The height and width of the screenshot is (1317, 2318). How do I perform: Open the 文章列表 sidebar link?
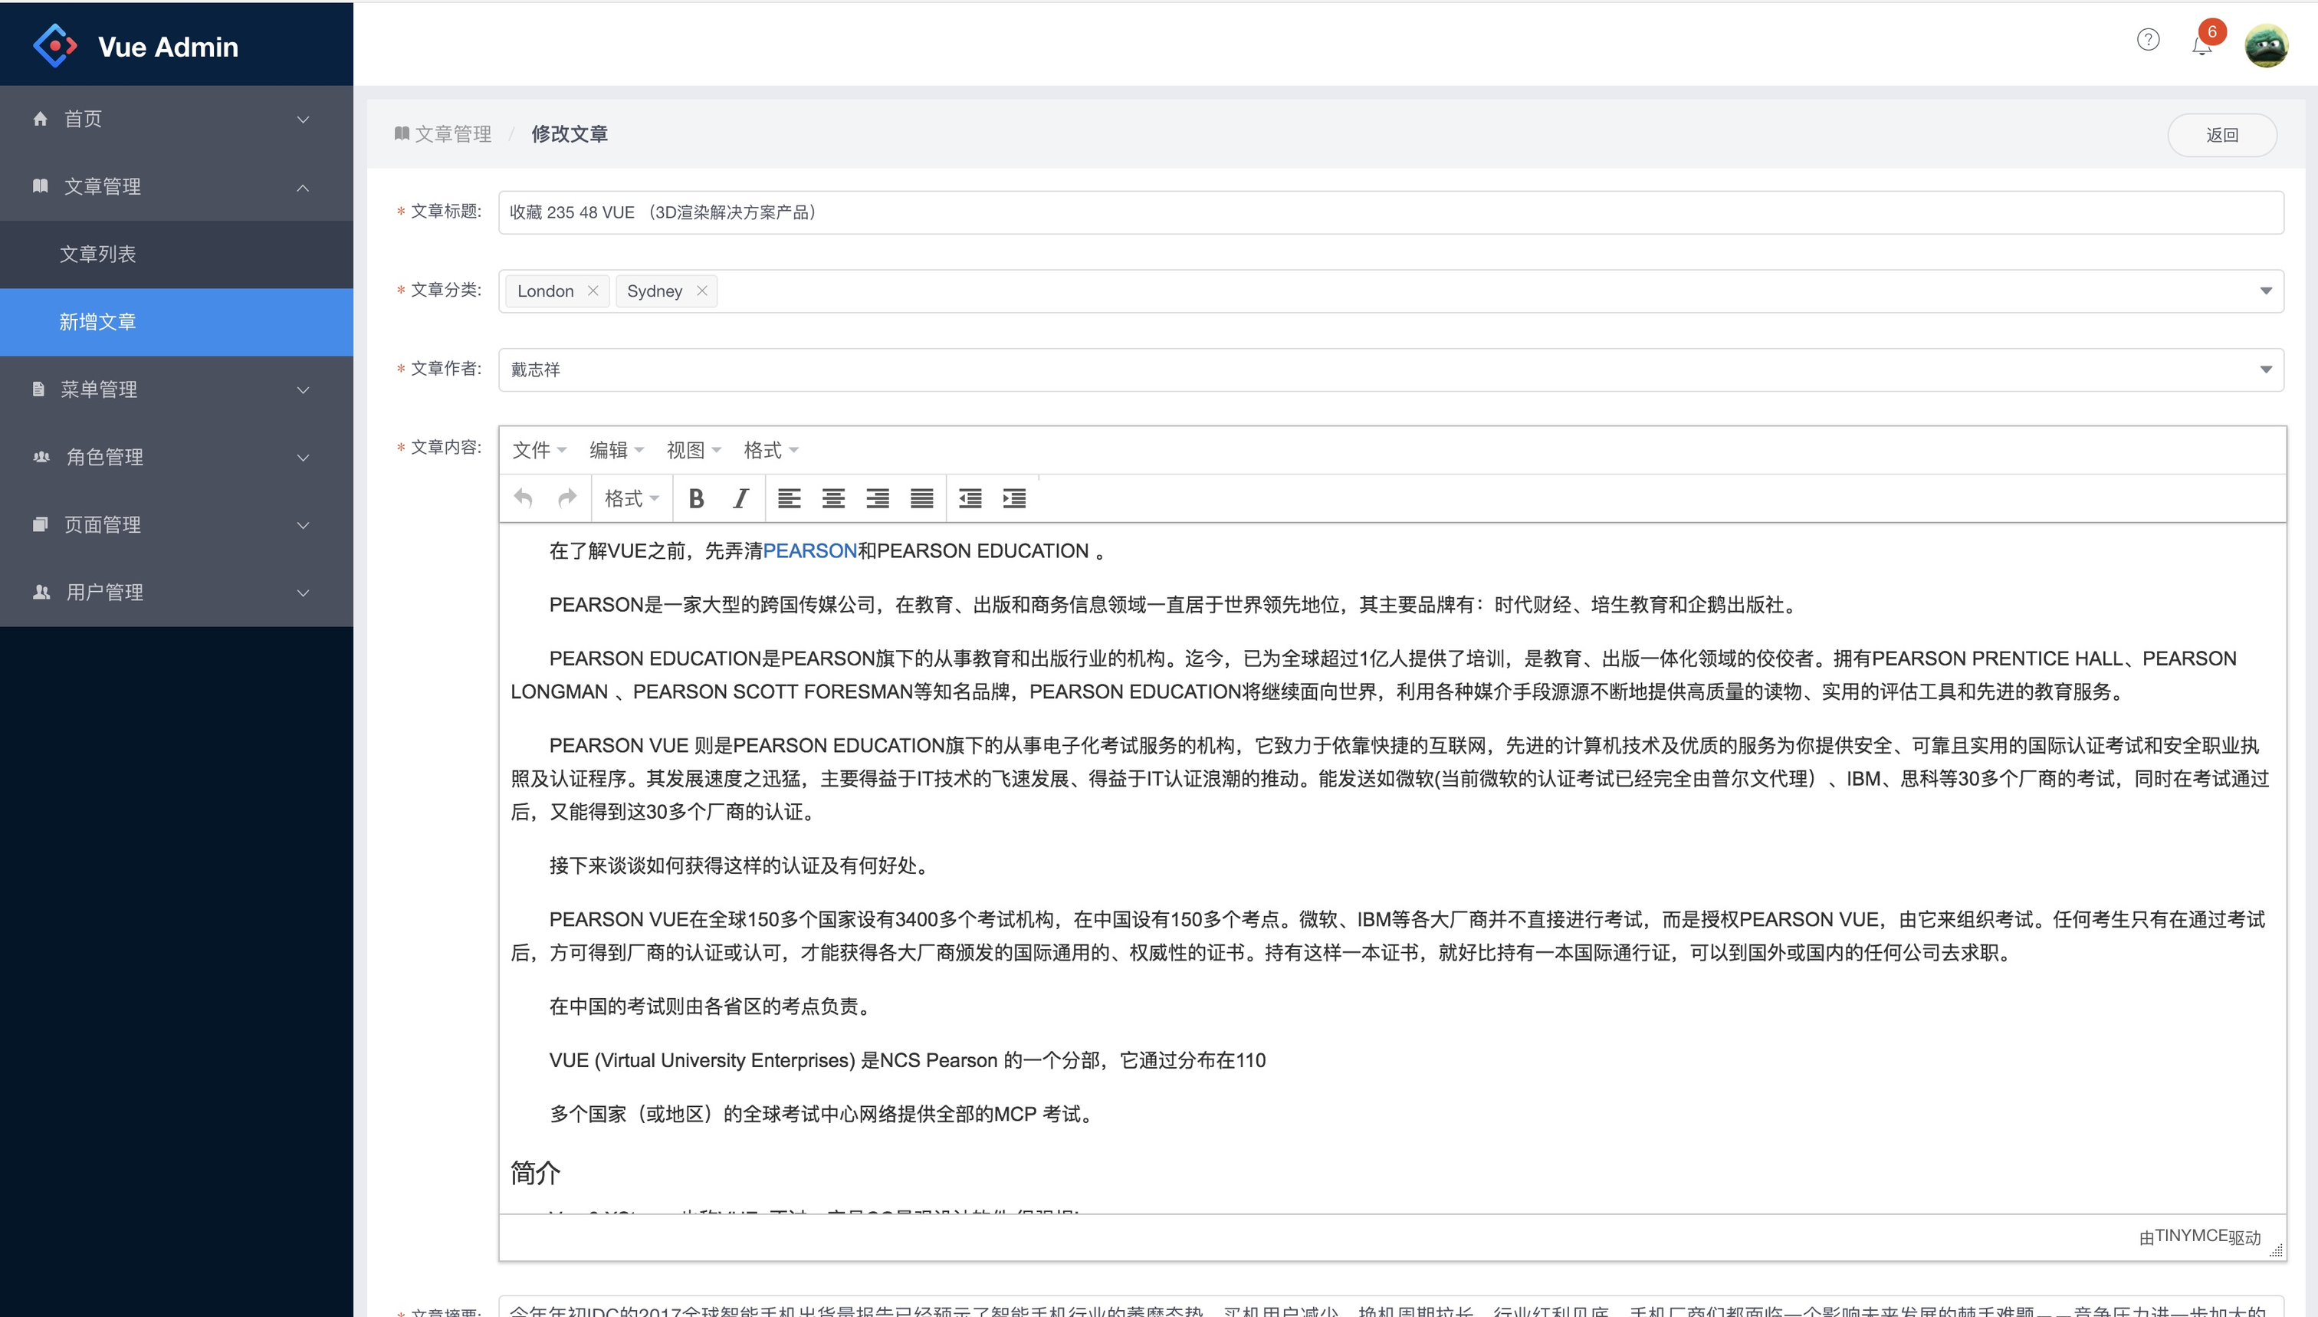97,255
